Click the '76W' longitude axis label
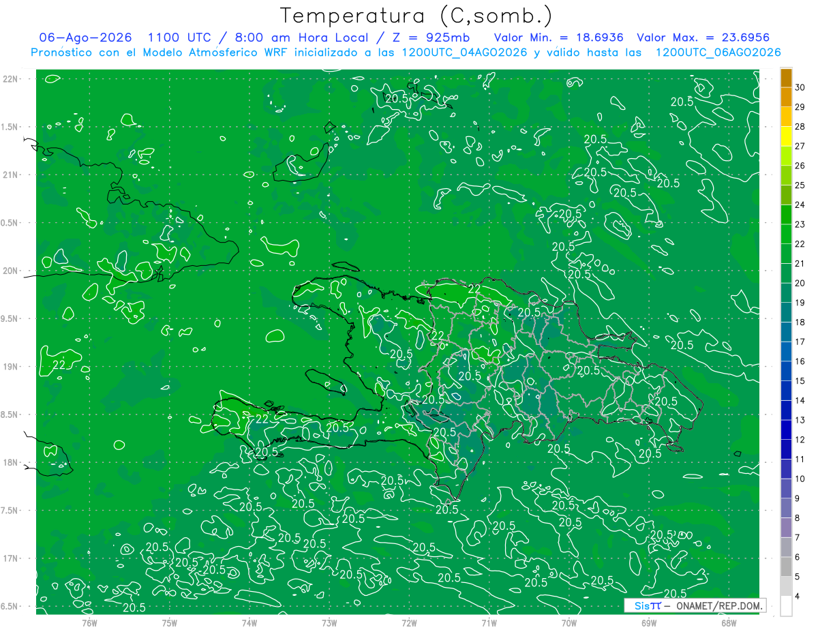818x632 pixels. click(x=89, y=622)
